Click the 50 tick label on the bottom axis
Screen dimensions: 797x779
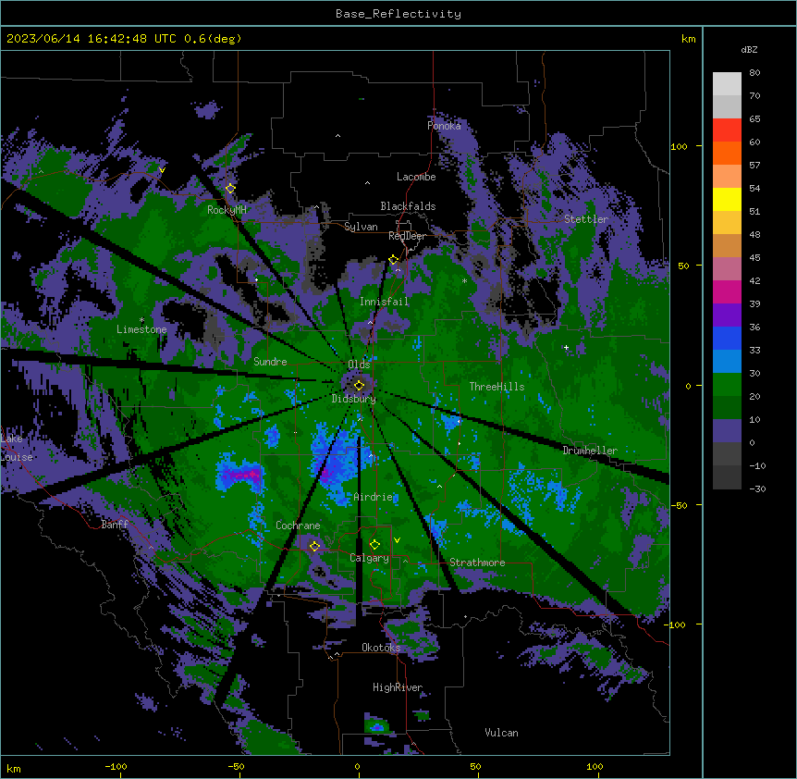(475, 766)
